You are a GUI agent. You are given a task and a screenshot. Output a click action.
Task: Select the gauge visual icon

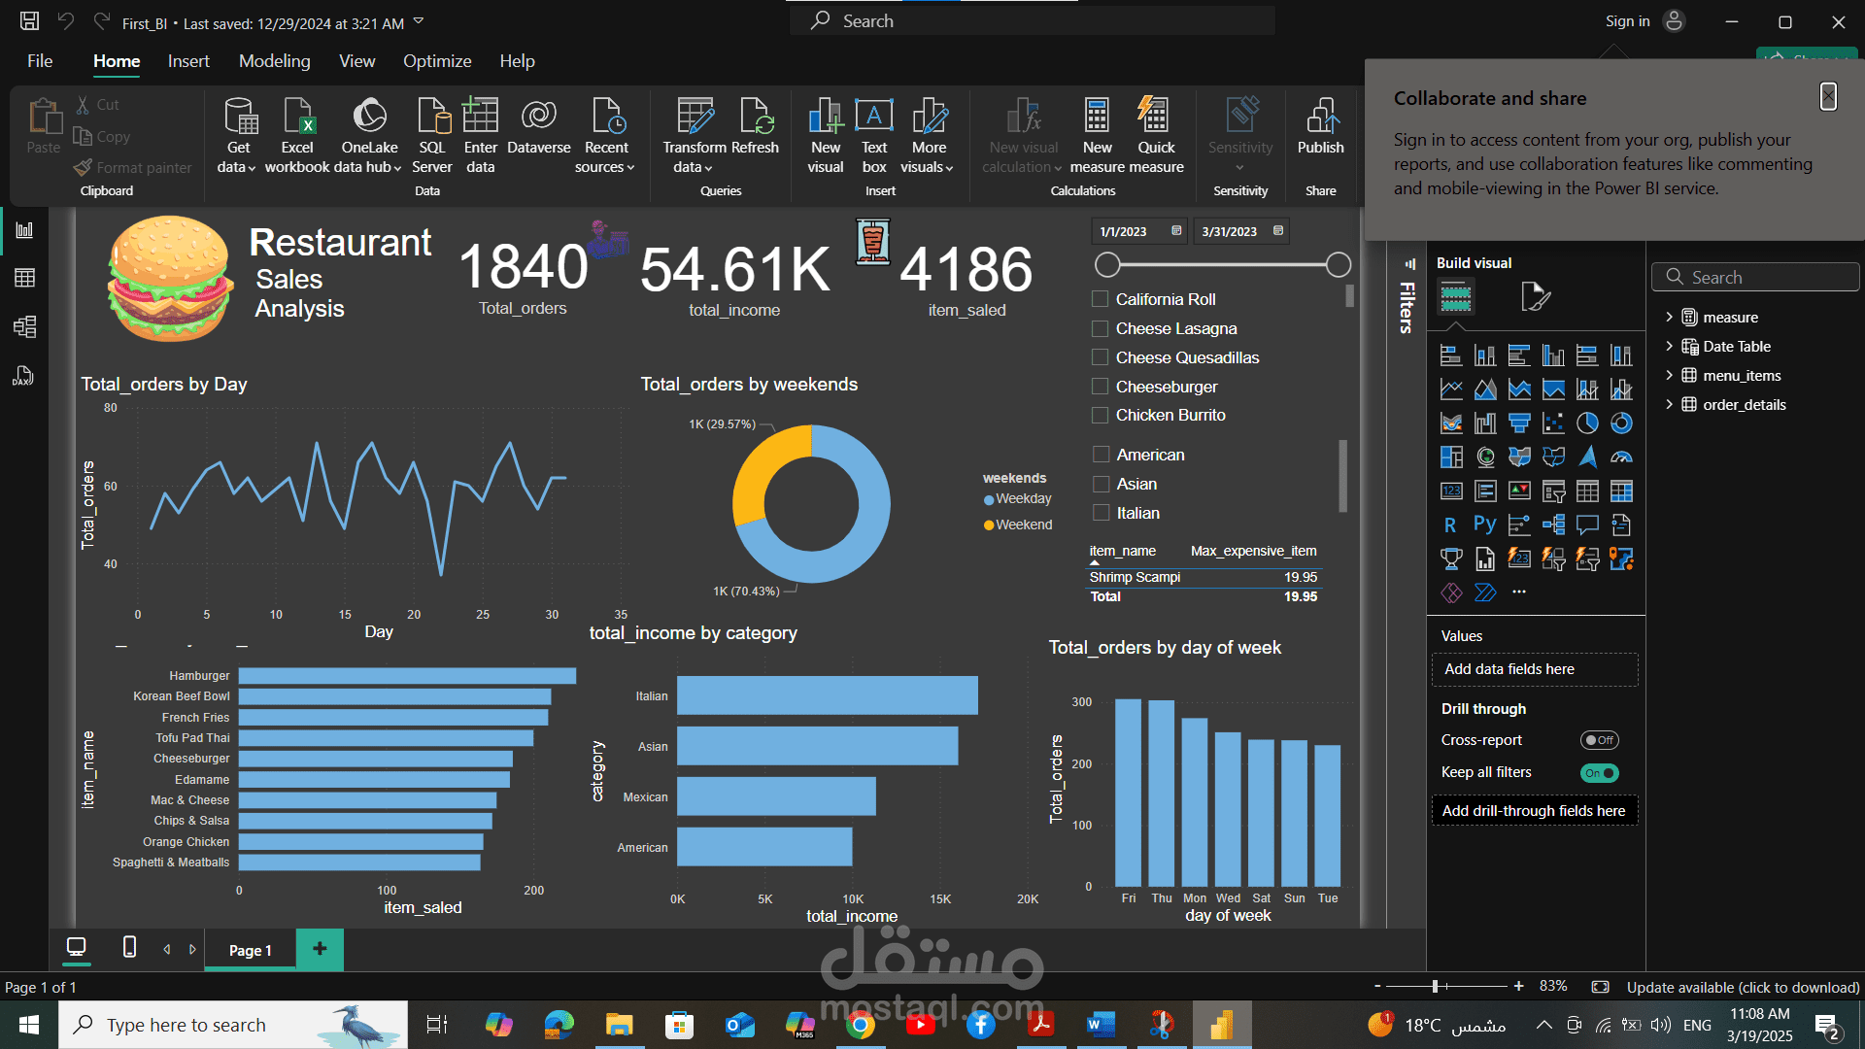tap(1621, 457)
